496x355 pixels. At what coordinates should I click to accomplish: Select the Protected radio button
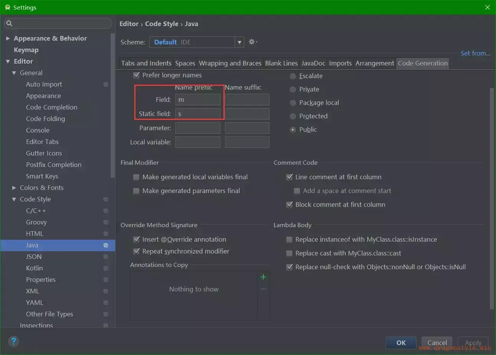pos(293,116)
